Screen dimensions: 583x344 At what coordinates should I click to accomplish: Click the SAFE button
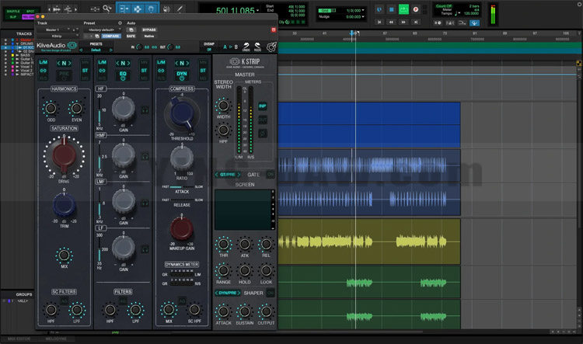click(131, 36)
